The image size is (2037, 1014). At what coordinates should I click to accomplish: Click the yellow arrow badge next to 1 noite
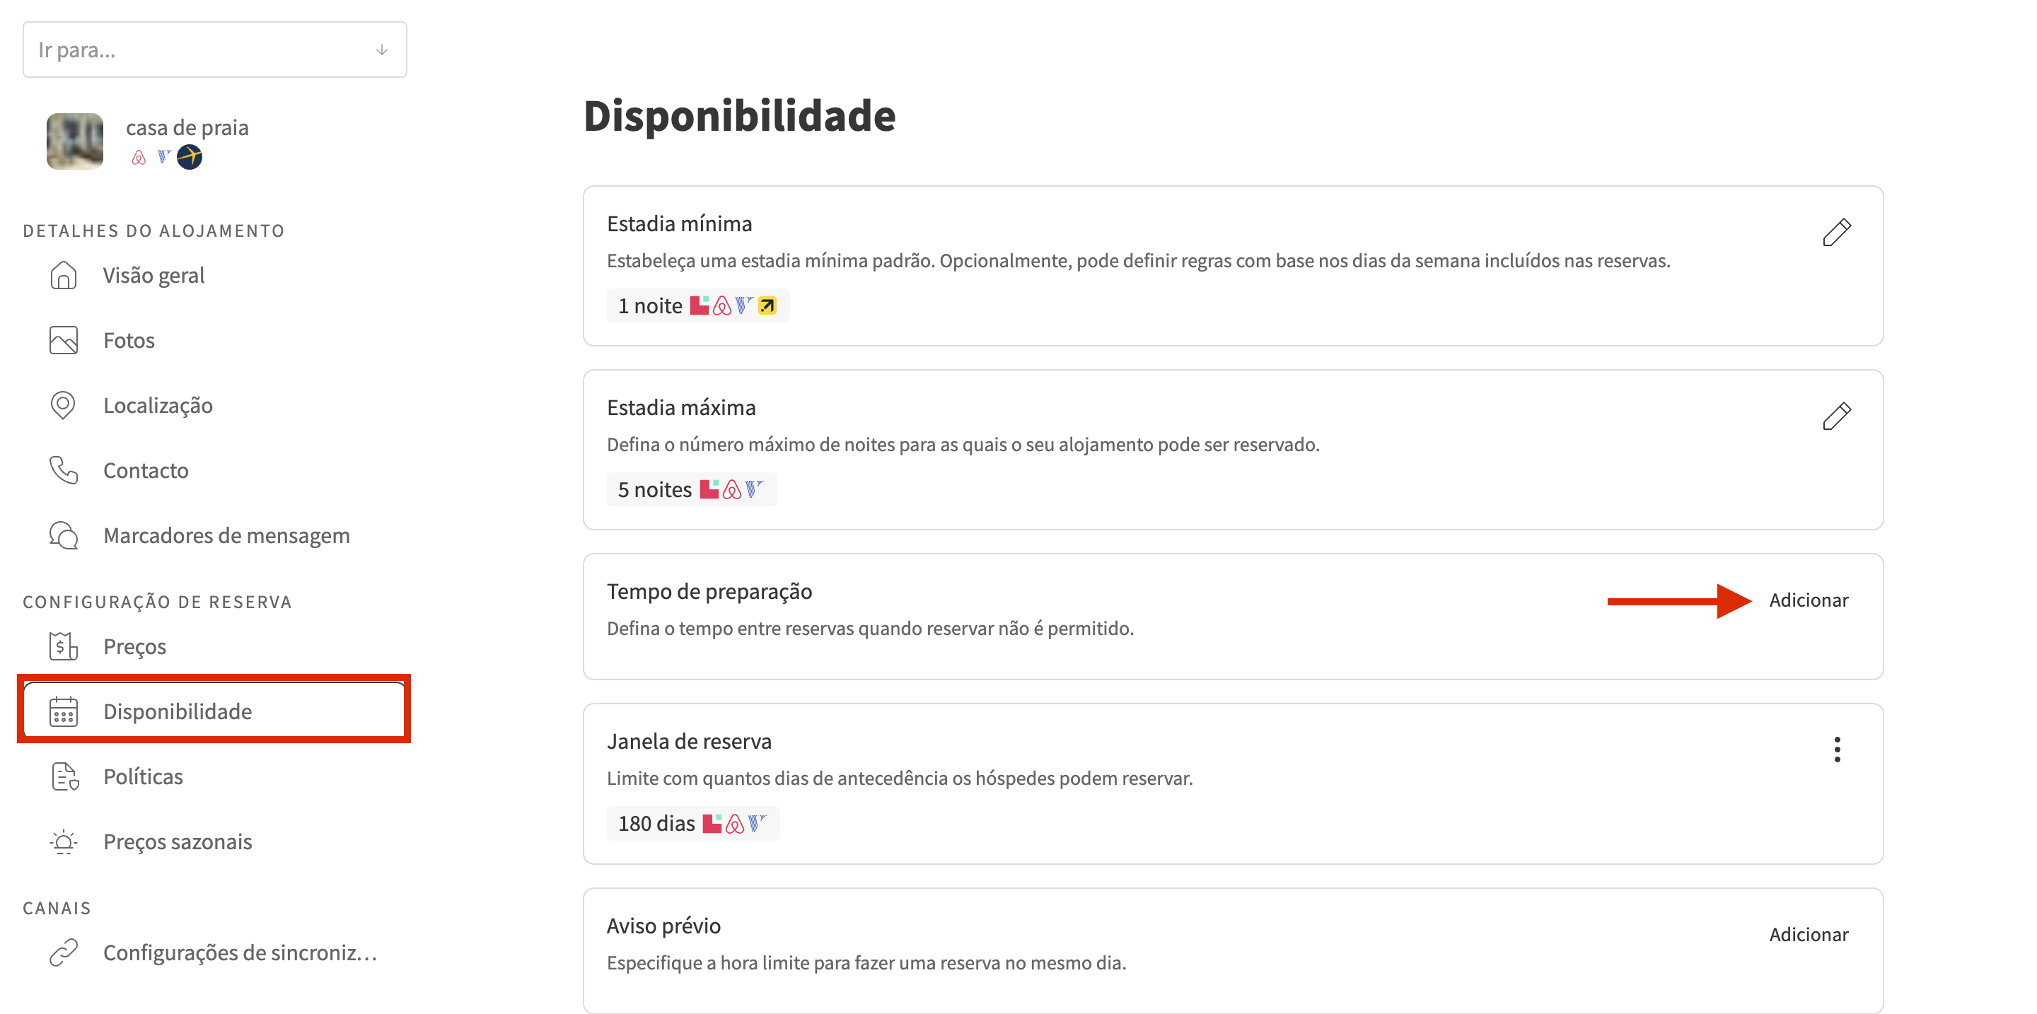tap(767, 305)
